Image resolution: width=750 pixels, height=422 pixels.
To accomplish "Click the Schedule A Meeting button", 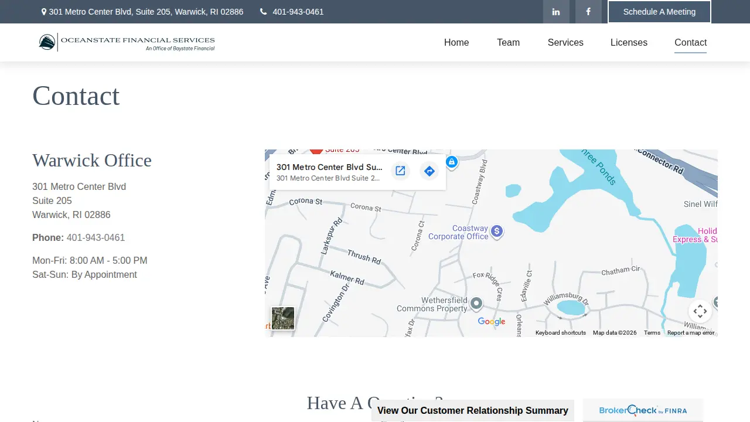I will click(x=659, y=12).
